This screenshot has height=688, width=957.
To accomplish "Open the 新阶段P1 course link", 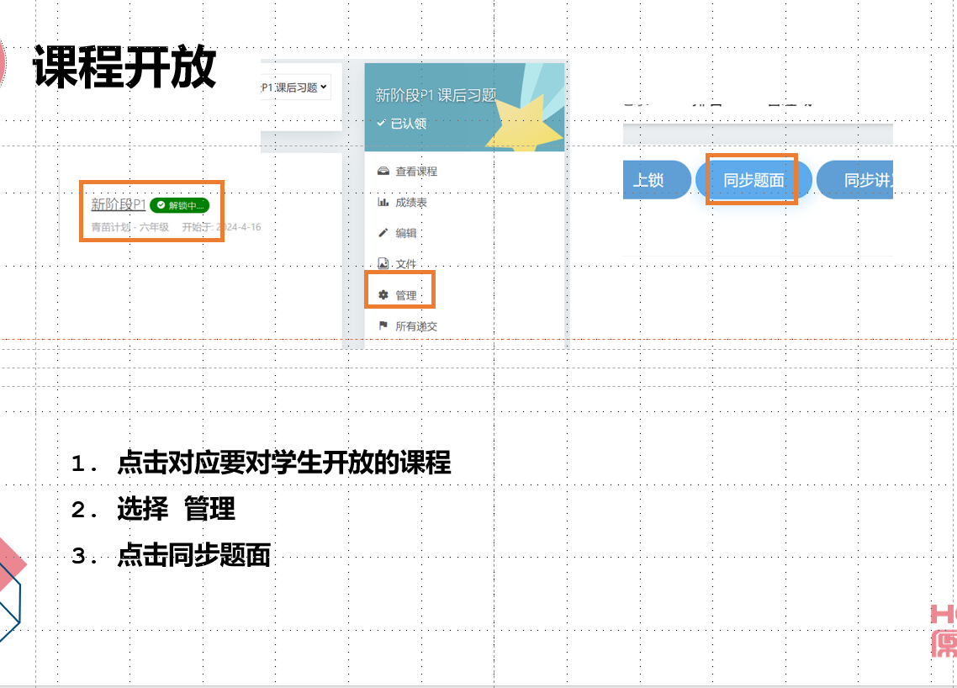I will 119,204.
